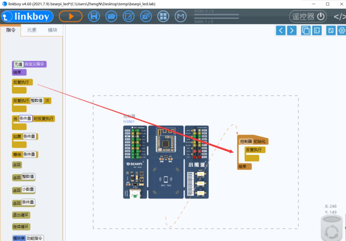Viewport: 346px width, 241px height.
Task: Click the edit note pencil icon
Action: point(129,16)
